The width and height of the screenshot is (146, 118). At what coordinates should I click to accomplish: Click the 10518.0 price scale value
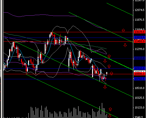pyautogui.click(x=139, y=88)
